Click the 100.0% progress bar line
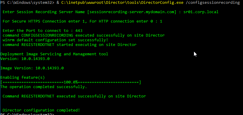The image size is (243, 115). point(71,82)
